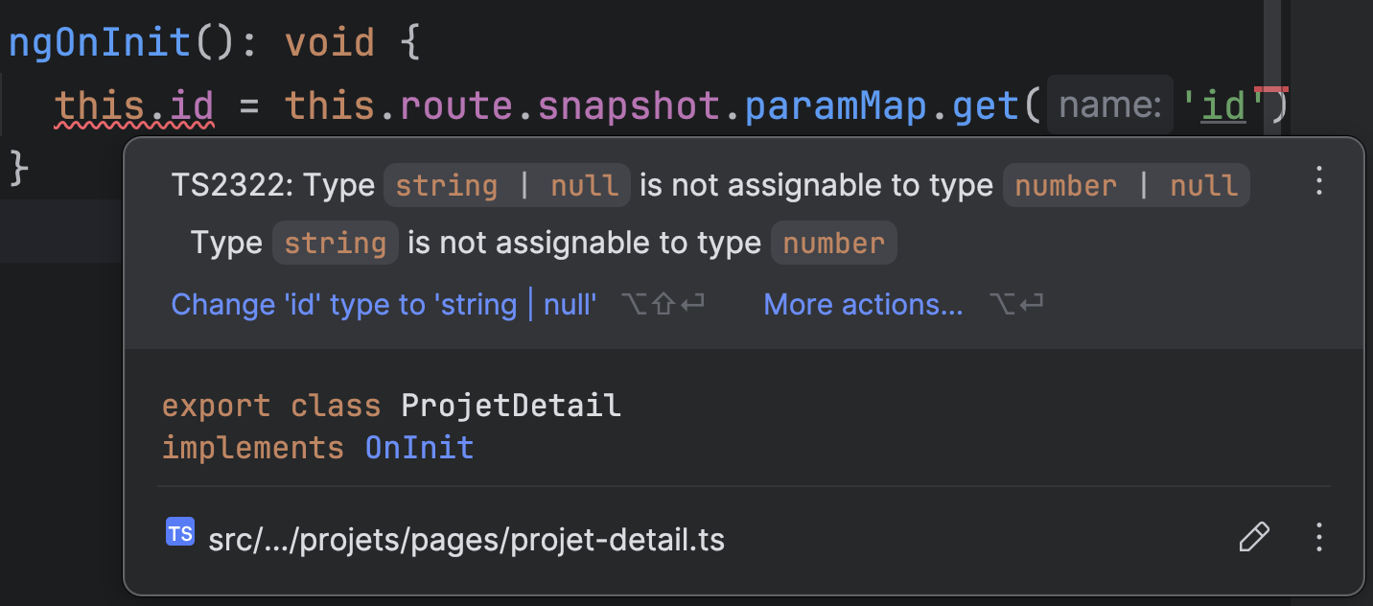The width and height of the screenshot is (1373, 606).
Task: Click the "number | null" type chip in error
Action: coord(1126,186)
